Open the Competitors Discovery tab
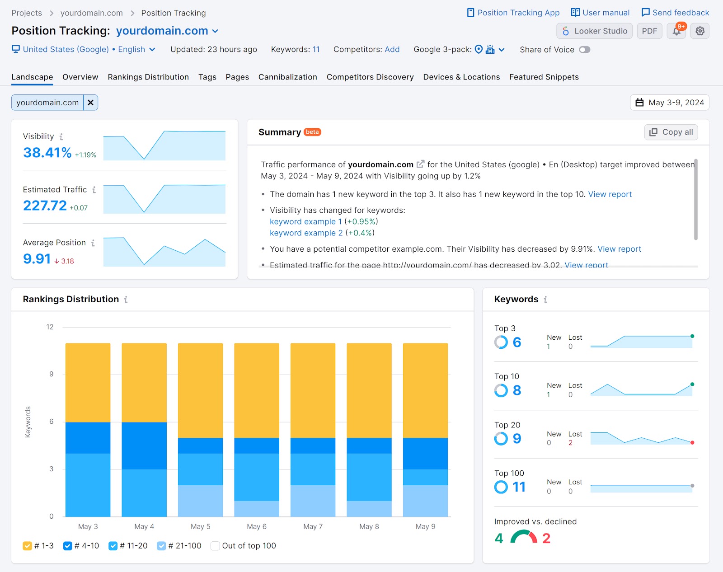The width and height of the screenshot is (723, 572). pos(370,77)
